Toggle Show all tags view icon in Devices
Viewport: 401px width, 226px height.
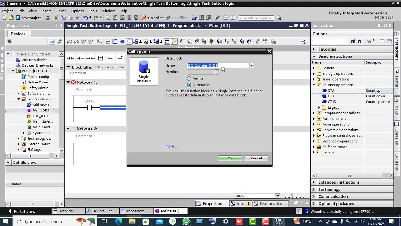coord(52,41)
